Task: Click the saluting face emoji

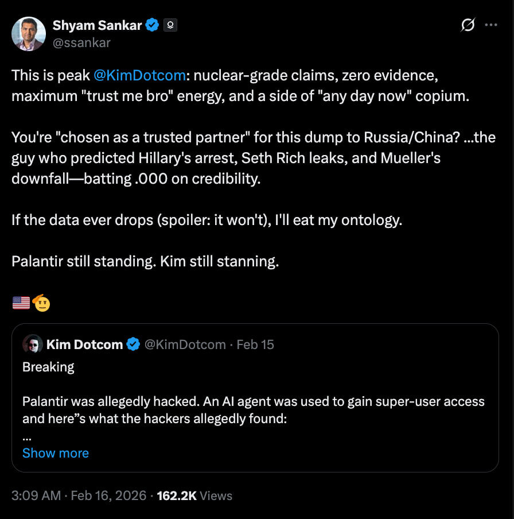Action: point(41,302)
